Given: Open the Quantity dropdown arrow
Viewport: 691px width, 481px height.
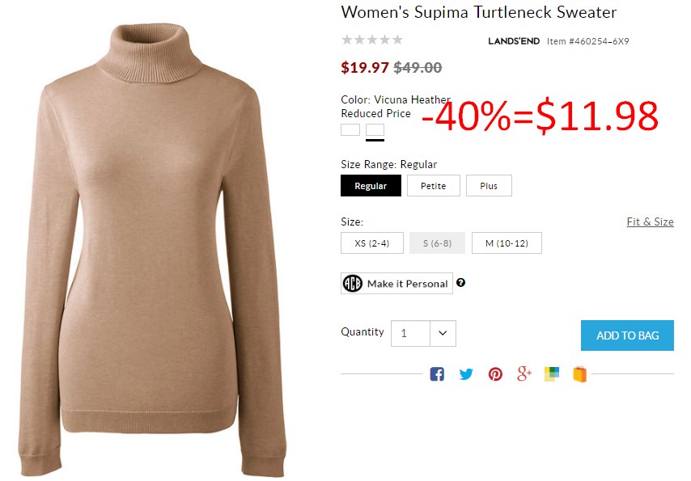Looking at the screenshot, I should point(443,333).
